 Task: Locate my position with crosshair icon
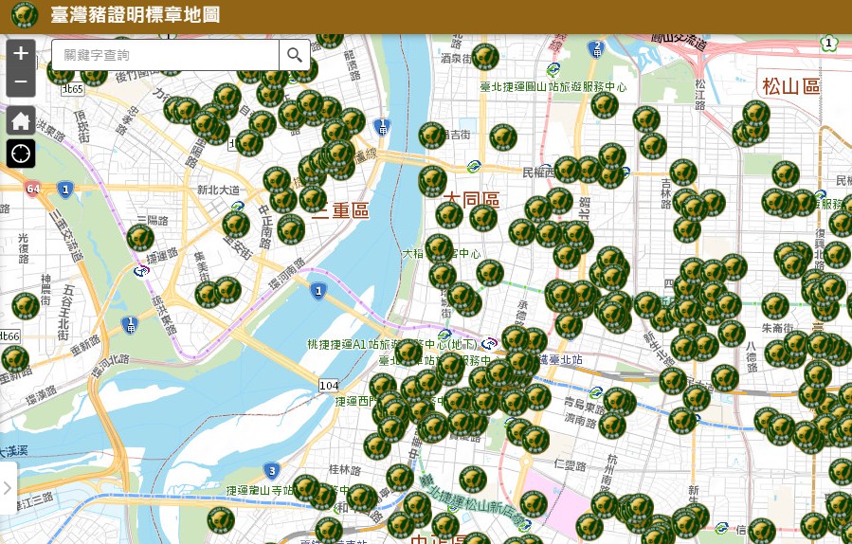pyautogui.click(x=21, y=154)
